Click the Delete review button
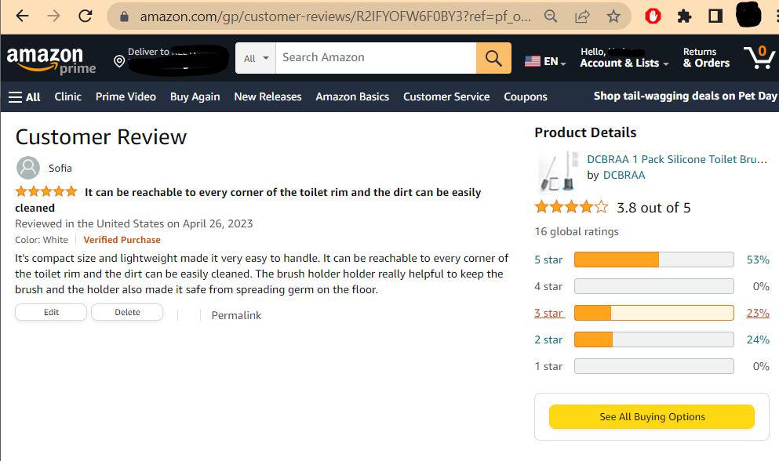This screenshot has height=461, width=779. [x=127, y=313]
